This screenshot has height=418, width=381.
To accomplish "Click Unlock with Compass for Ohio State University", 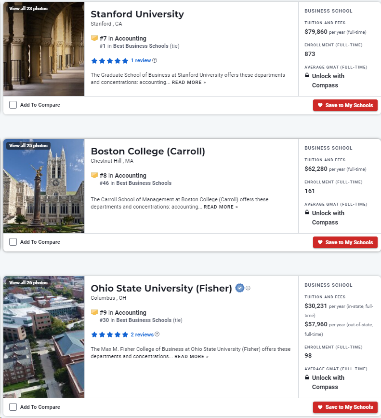I will point(328,382).
